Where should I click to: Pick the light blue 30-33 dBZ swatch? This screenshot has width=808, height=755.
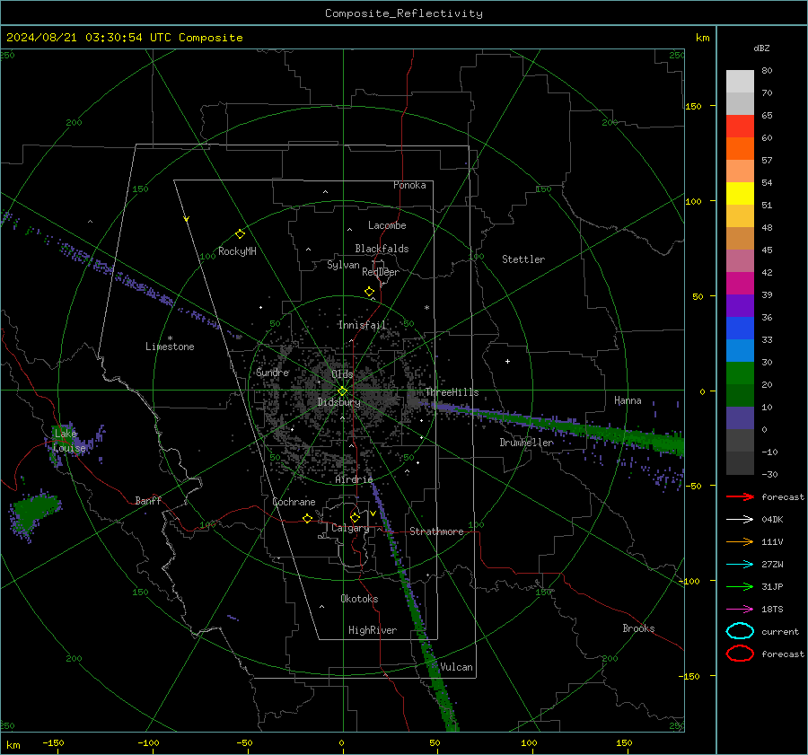(x=740, y=351)
